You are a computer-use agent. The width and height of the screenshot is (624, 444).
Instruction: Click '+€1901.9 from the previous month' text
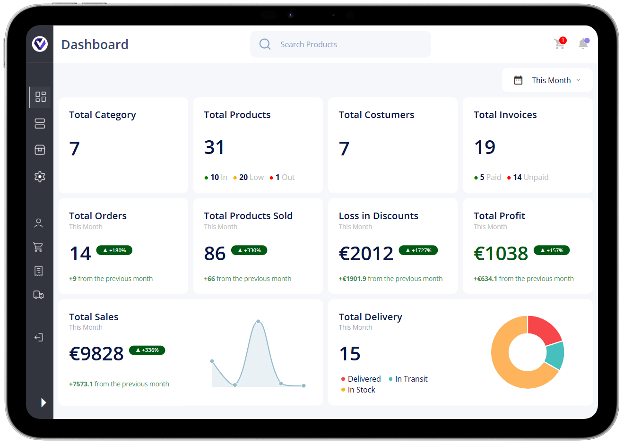click(391, 279)
